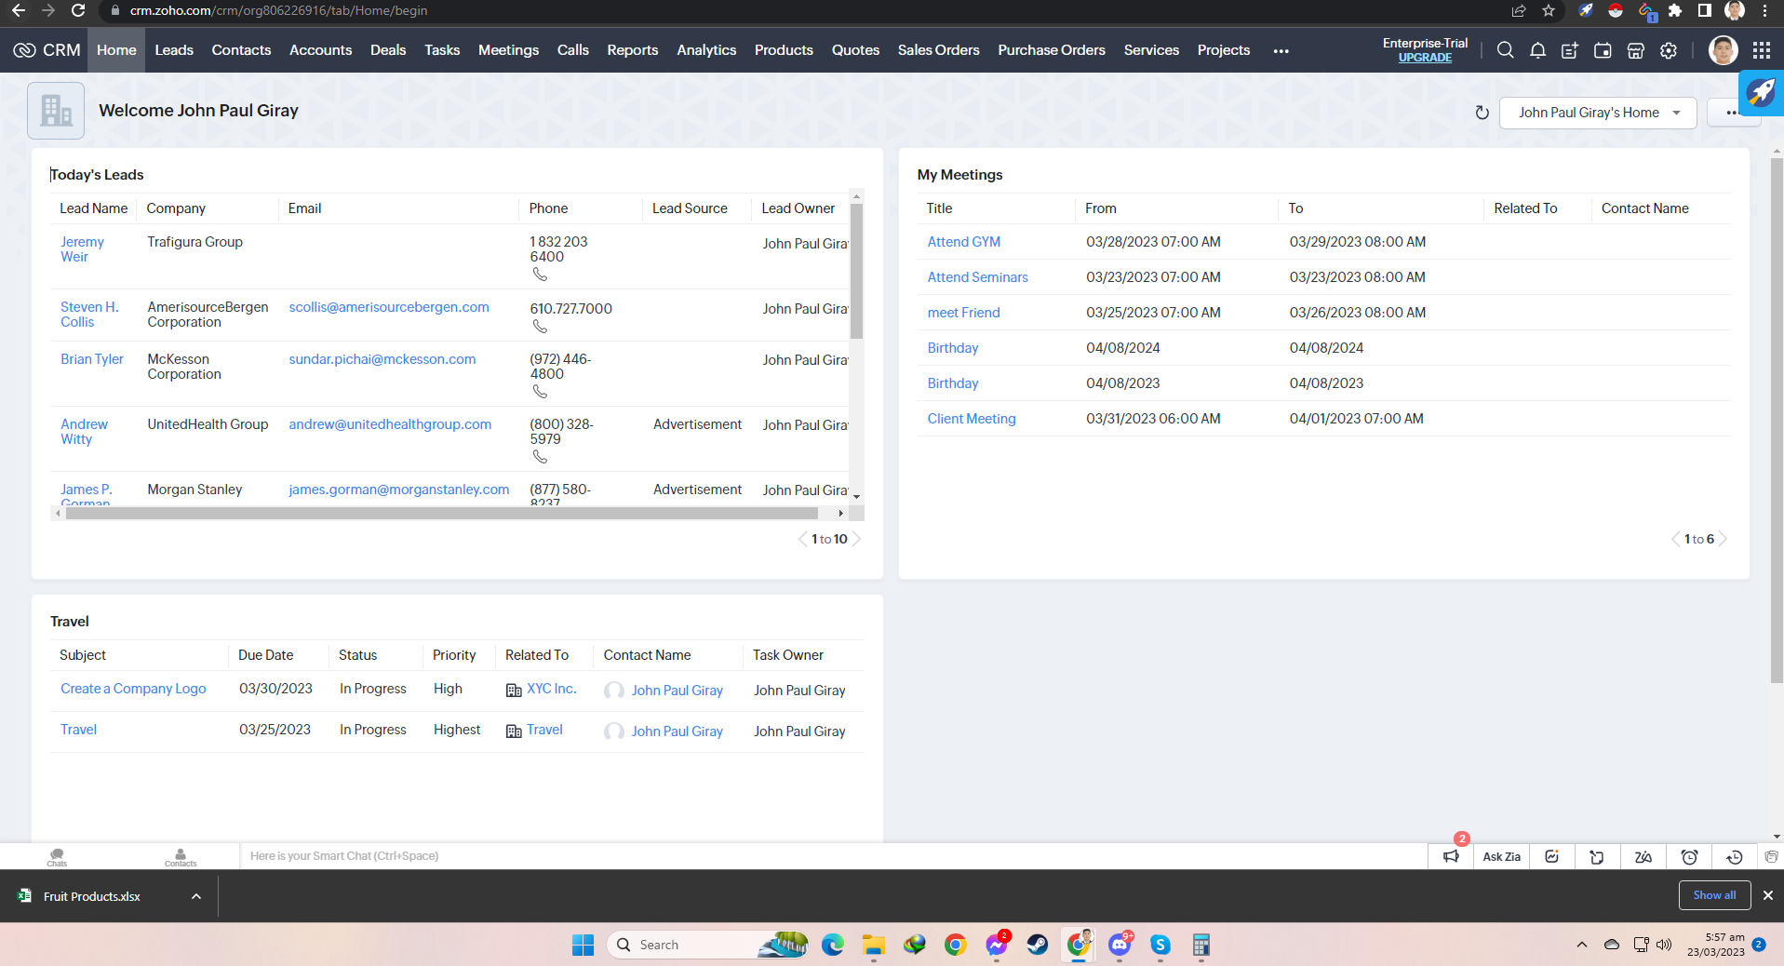This screenshot has width=1784, height=966.
Task: Click the quick create record icon
Action: pos(1570,50)
